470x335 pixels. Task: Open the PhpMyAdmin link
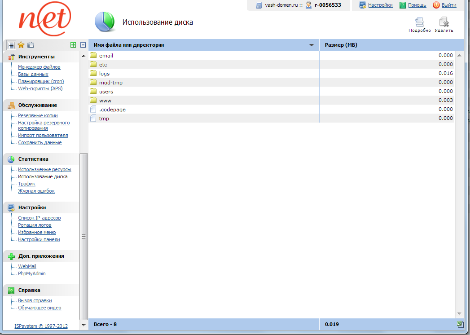point(31,273)
